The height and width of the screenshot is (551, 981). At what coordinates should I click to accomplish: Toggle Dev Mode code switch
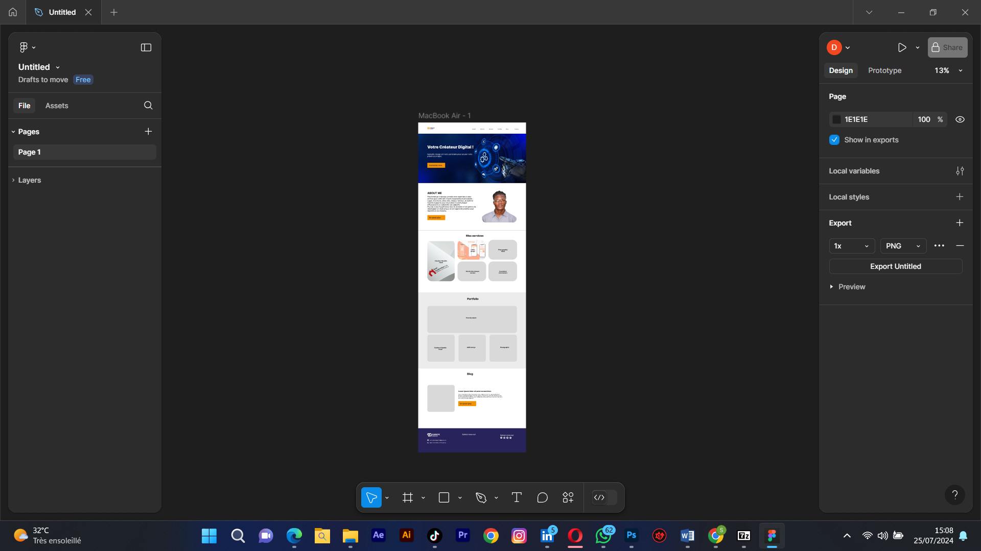click(x=604, y=497)
